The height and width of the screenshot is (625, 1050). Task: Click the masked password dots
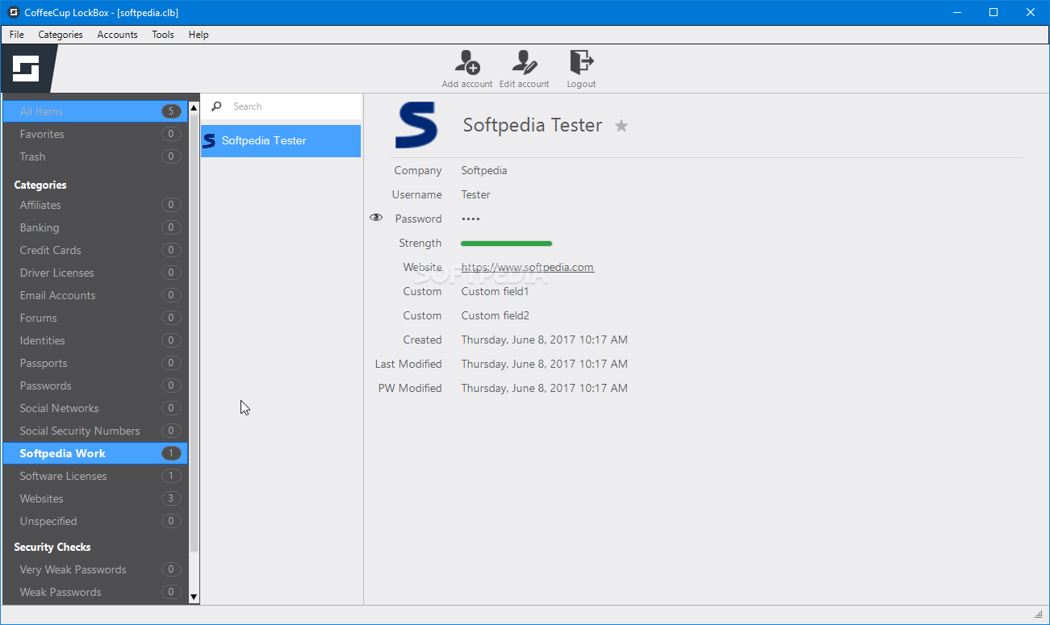click(x=471, y=219)
